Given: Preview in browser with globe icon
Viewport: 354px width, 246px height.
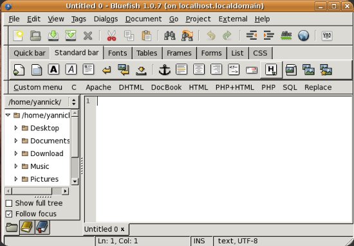Looking at the screenshot, I should tap(303, 35).
